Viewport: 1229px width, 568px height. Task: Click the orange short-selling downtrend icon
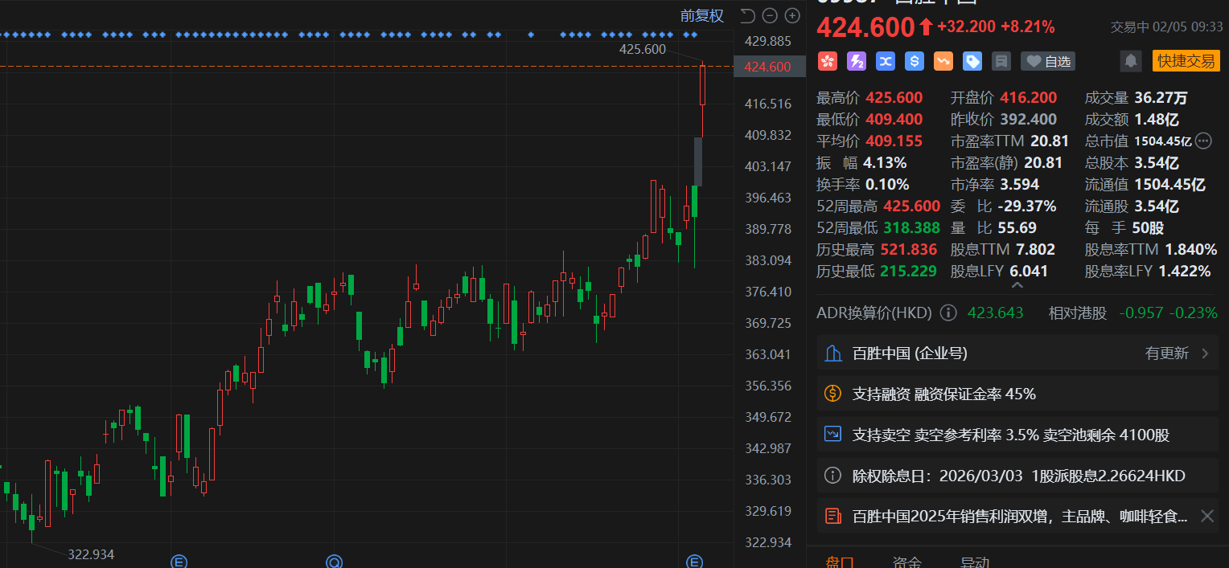(943, 61)
